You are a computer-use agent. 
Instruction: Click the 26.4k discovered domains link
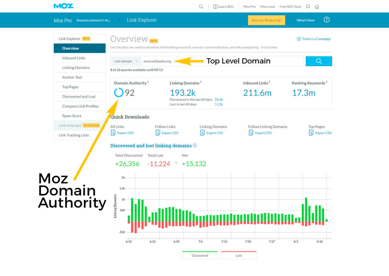point(219,99)
